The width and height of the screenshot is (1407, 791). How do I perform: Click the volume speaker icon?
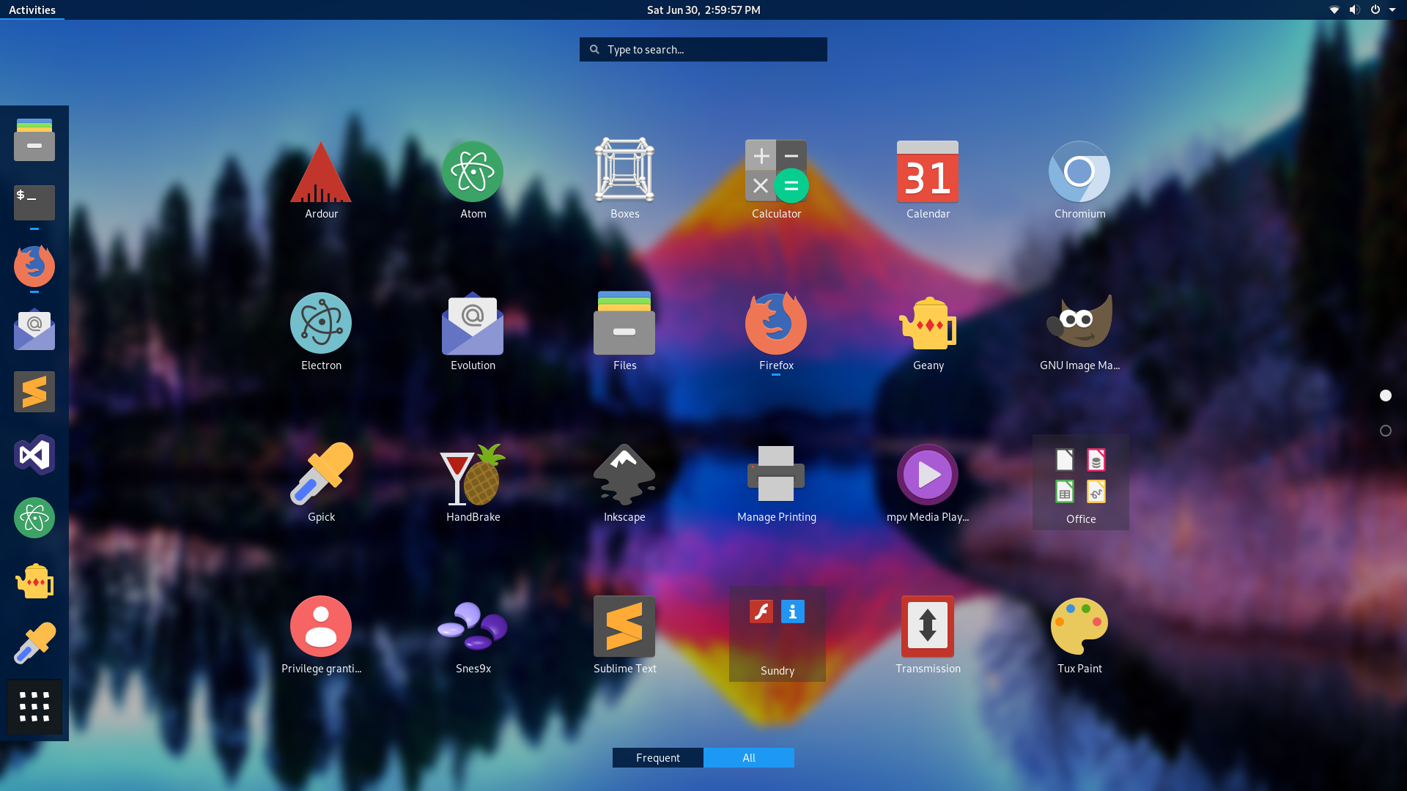[x=1355, y=10]
